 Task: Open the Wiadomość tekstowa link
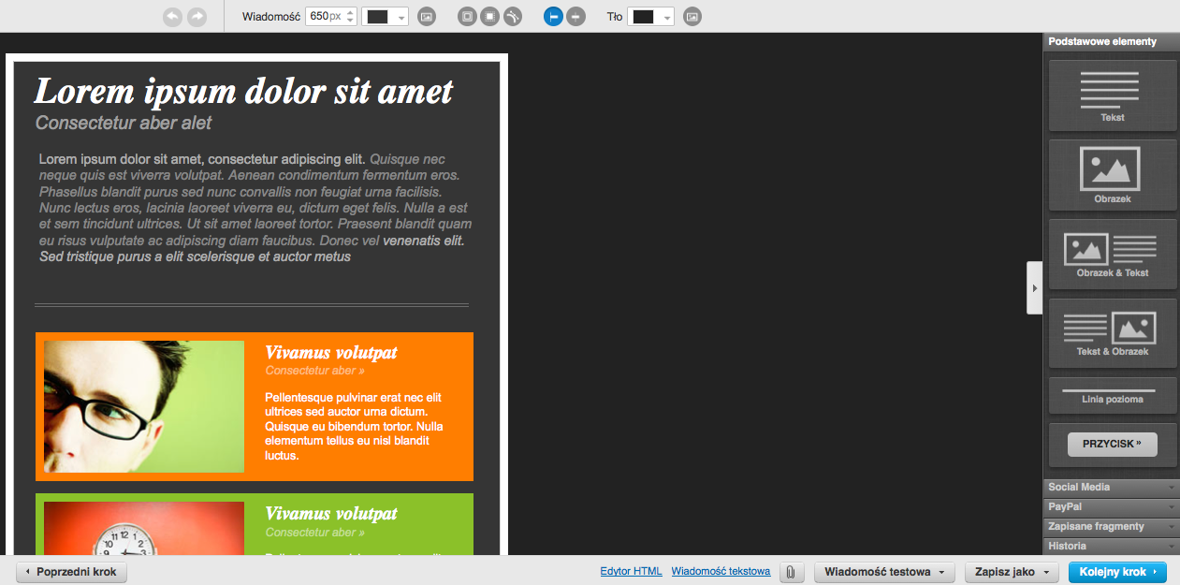click(x=721, y=571)
